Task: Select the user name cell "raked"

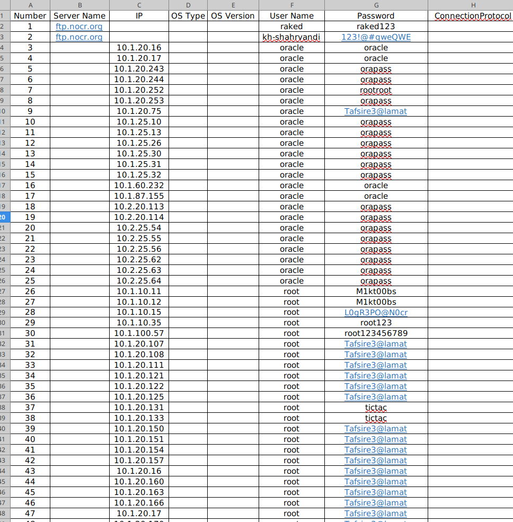Action: click(291, 26)
